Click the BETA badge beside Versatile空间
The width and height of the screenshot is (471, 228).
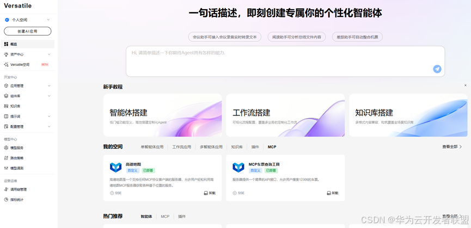coord(45,65)
